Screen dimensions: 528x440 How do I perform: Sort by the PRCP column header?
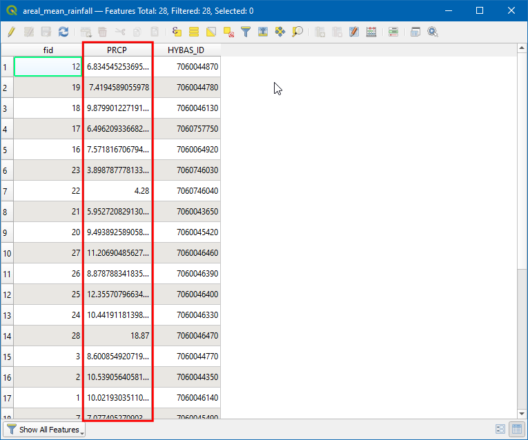click(x=117, y=50)
